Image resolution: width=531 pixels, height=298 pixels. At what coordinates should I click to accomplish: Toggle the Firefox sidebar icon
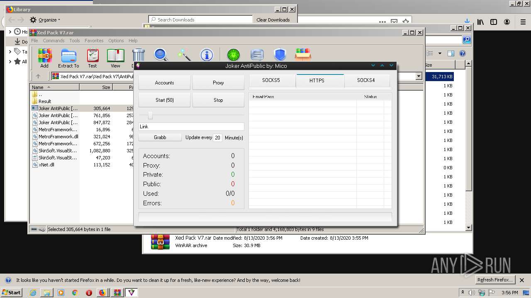coord(494,22)
